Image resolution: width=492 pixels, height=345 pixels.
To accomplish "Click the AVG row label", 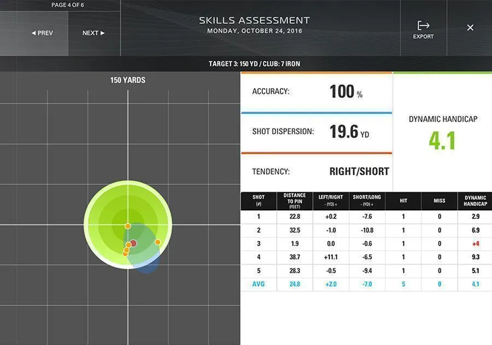I will [x=259, y=284].
